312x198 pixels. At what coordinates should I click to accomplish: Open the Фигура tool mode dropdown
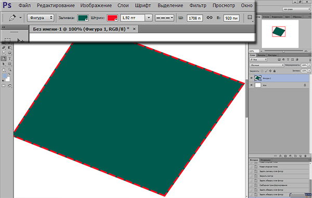point(41,18)
